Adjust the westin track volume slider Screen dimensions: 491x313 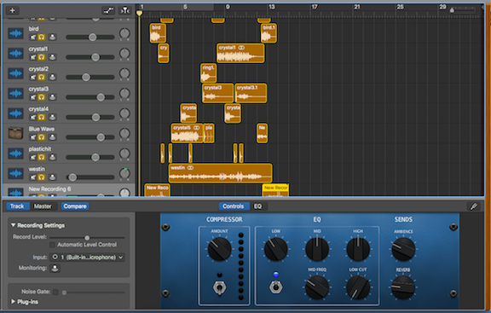(90, 177)
